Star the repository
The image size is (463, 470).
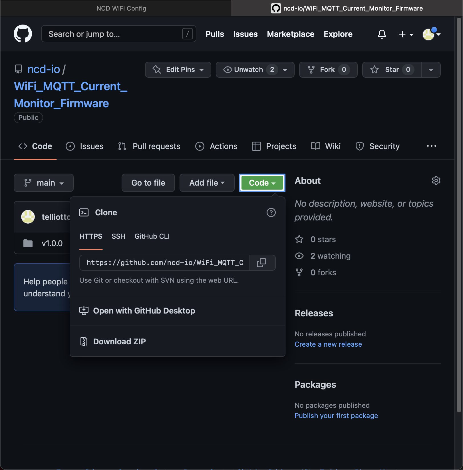click(391, 69)
